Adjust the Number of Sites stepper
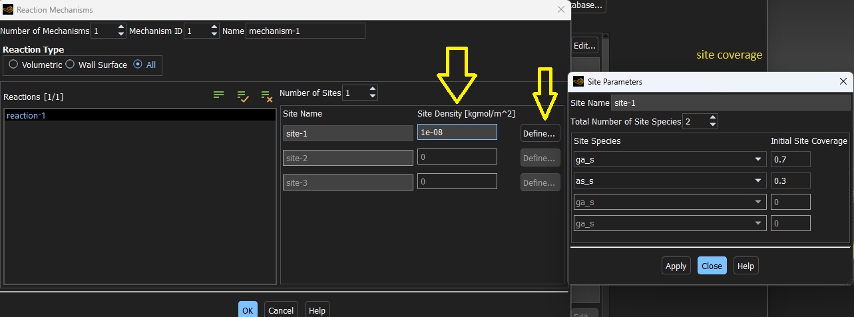 point(372,93)
